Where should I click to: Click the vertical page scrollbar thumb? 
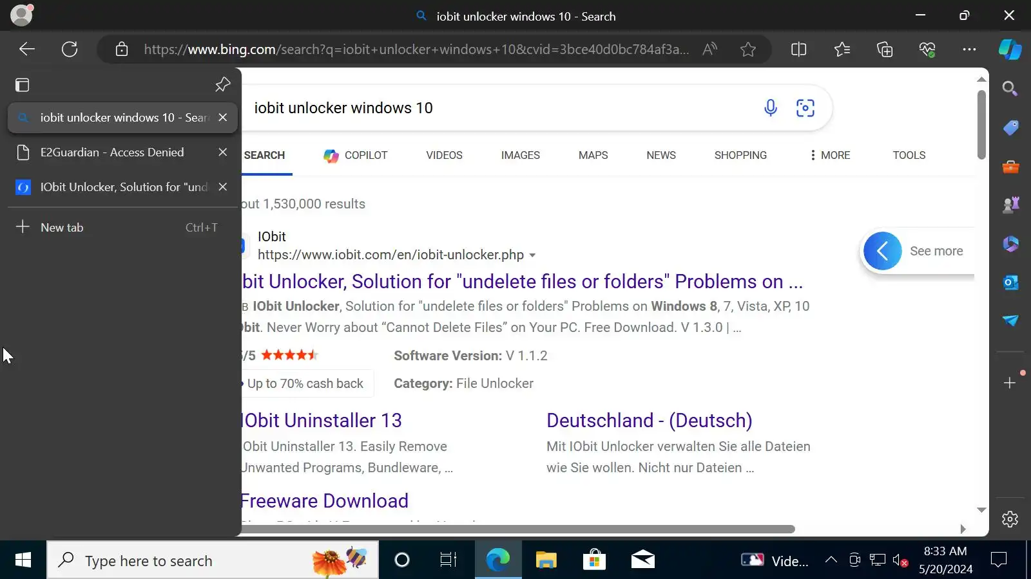[x=981, y=124]
